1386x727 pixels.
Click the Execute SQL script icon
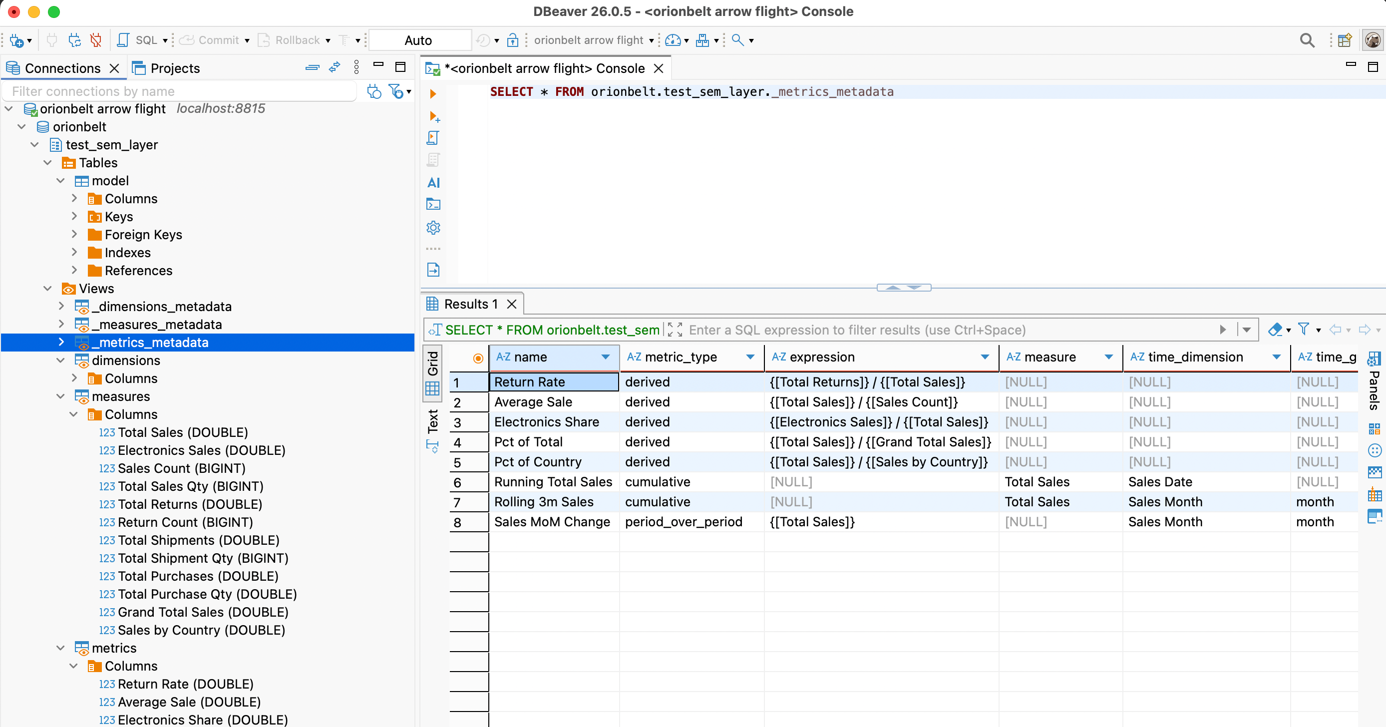(433, 138)
